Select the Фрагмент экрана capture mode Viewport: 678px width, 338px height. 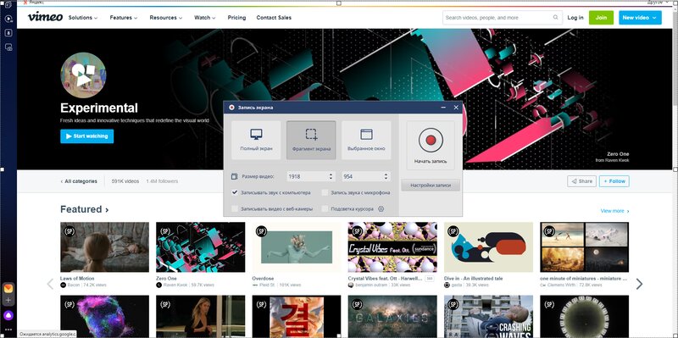(311, 140)
